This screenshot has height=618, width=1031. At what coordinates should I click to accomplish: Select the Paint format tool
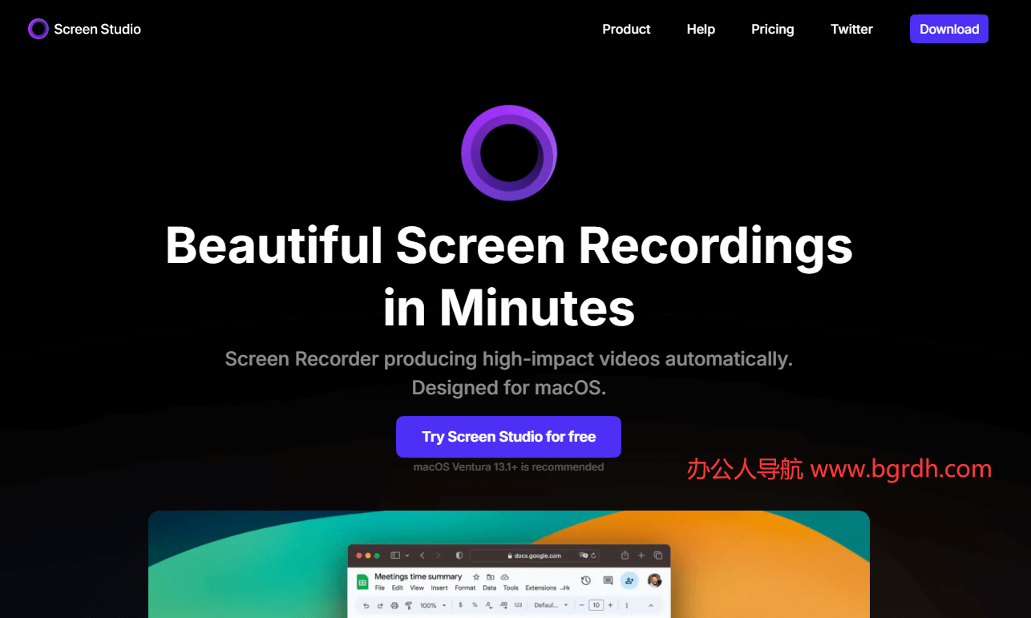[409, 605]
